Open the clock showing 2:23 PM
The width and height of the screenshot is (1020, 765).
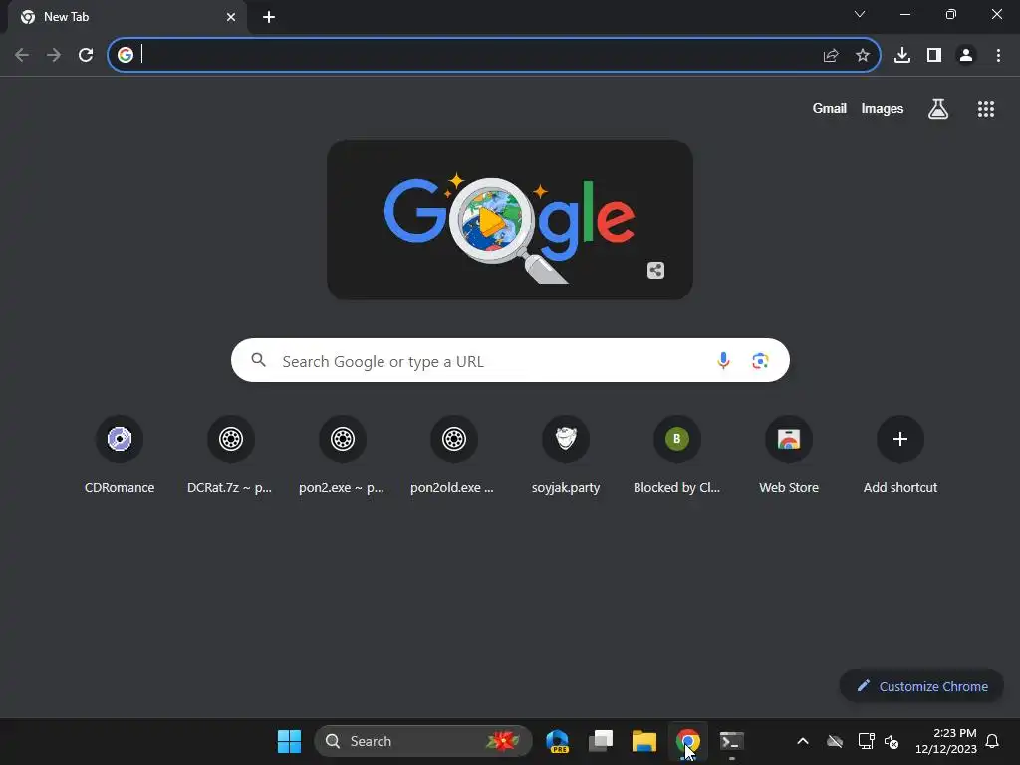(x=946, y=741)
